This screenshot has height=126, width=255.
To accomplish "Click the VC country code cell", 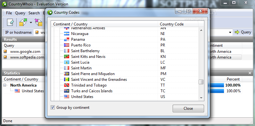I will click(x=163, y=80).
